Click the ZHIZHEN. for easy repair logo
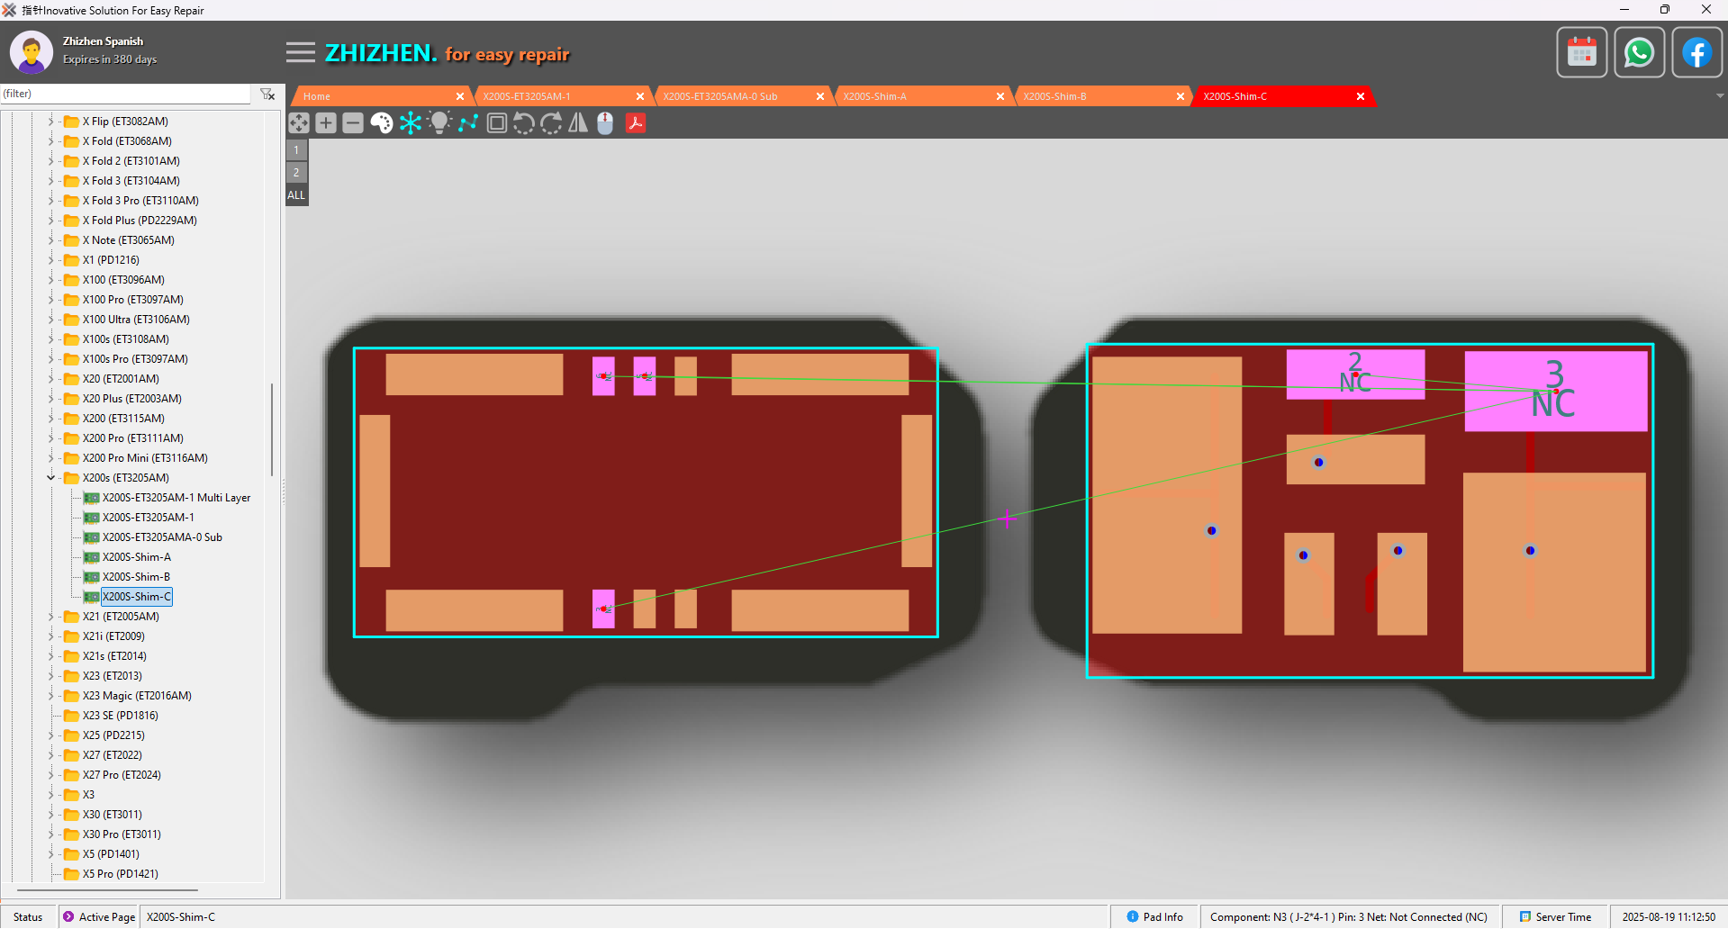 click(x=448, y=54)
